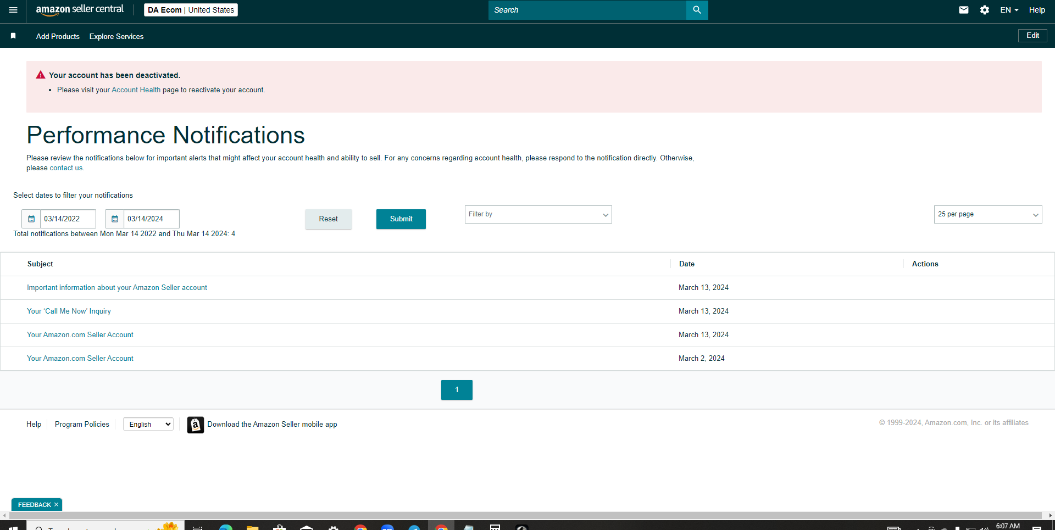This screenshot has width=1055, height=530.
Task: Click the Edit button in the bookmark bar
Action: coord(1032,36)
